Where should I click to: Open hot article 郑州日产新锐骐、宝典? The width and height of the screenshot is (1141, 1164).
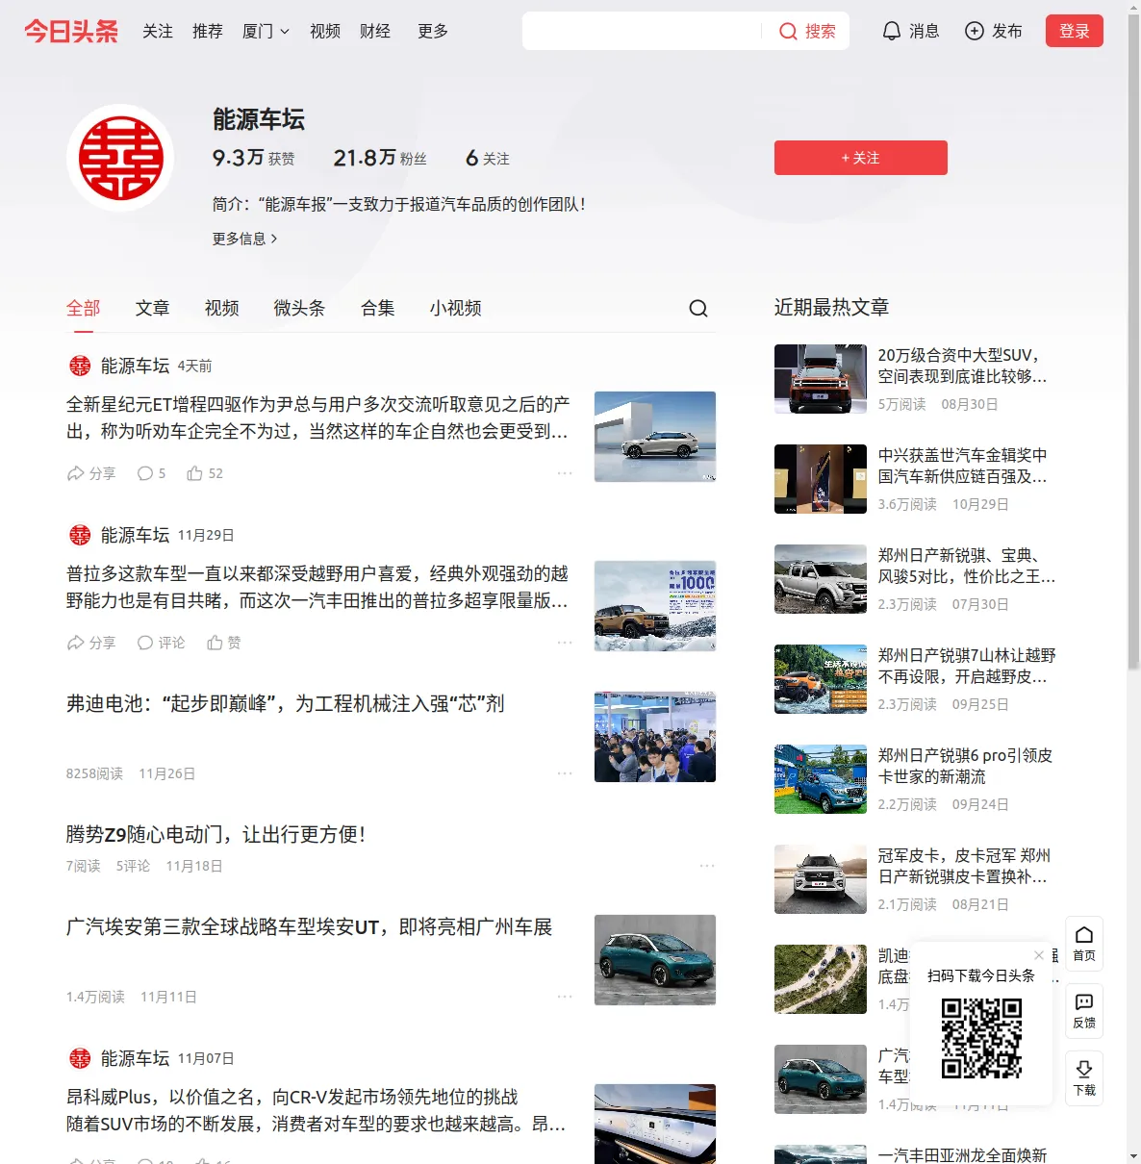point(967,566)
